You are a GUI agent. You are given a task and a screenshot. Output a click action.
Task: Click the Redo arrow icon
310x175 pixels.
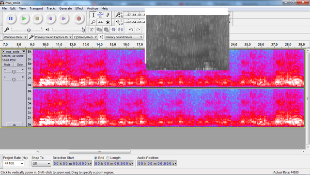tap(138, 30)
